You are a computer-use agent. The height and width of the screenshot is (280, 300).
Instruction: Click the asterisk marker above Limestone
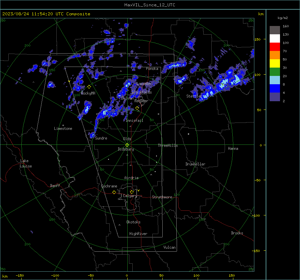pyautogui.click(x=63, y=126)
